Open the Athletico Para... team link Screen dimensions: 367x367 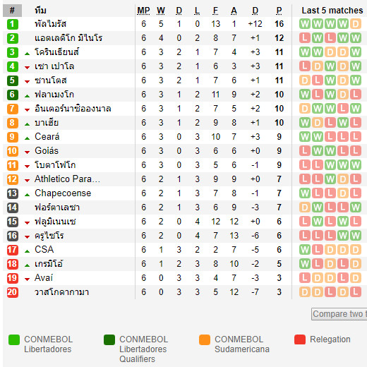[67, 179]
